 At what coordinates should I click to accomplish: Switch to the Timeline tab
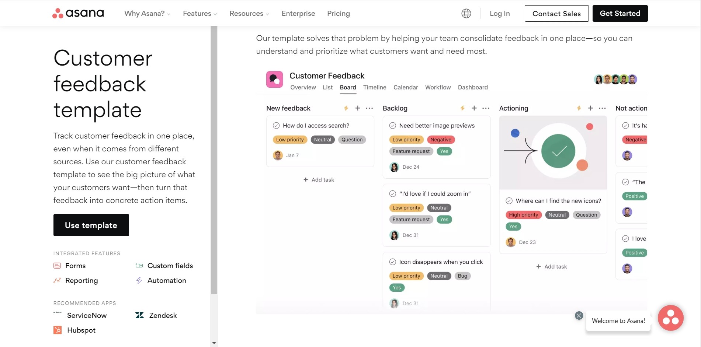[x=375, y=87]
